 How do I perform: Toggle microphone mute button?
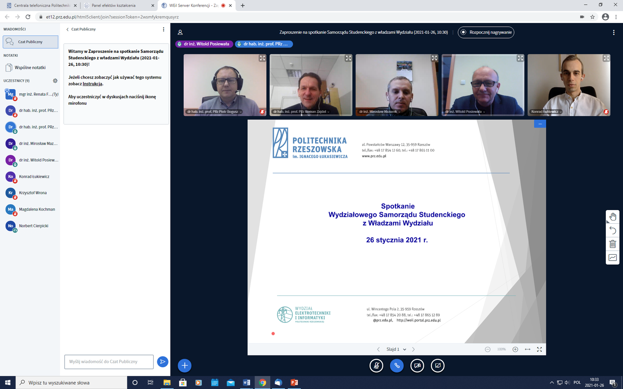376,366
